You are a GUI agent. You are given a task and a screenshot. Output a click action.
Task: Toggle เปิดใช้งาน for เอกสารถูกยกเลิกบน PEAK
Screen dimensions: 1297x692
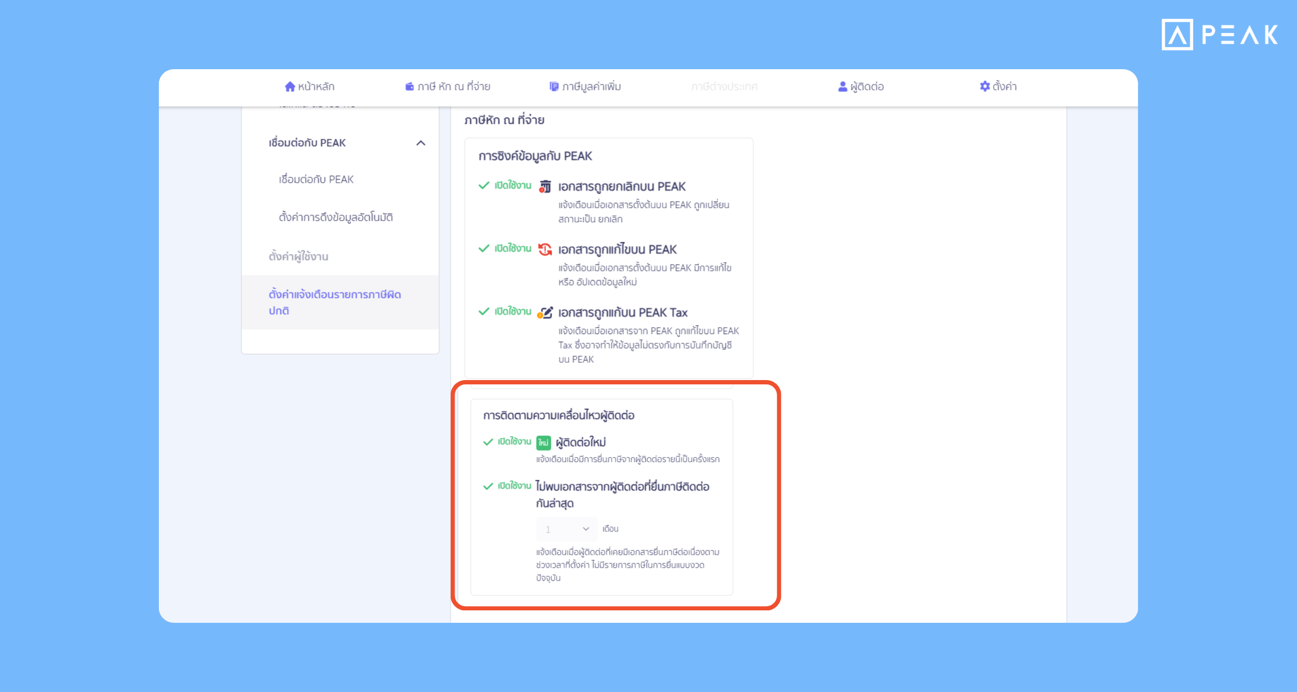click(x=505, y=185)
